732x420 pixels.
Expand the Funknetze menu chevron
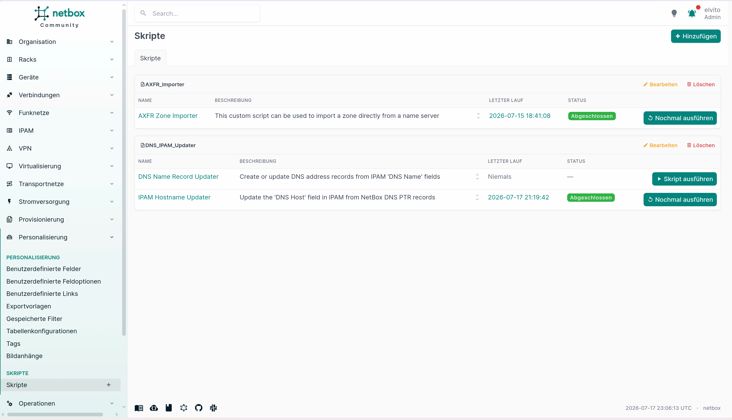(x=112, y=113)
